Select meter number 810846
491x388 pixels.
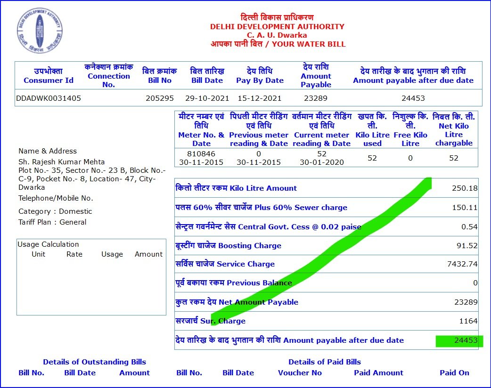coord(201,154)
